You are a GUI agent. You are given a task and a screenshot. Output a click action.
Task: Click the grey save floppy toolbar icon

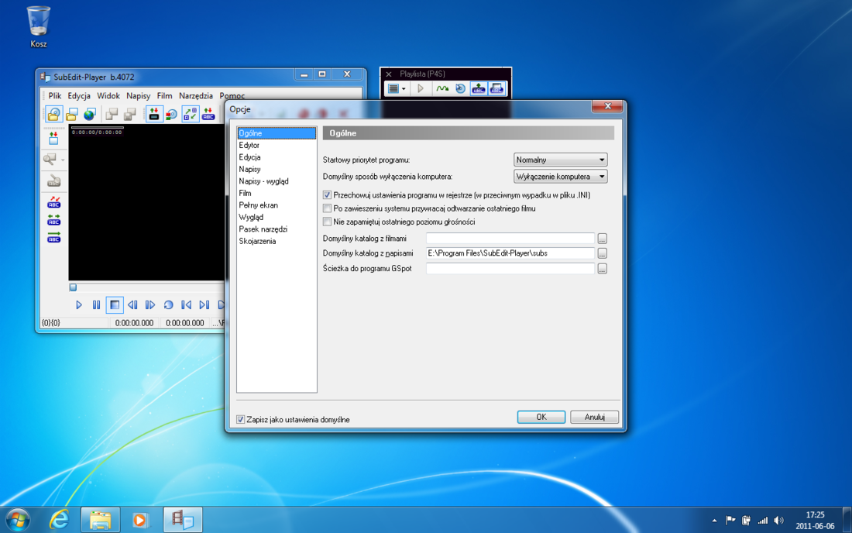[x=130, y=114]
